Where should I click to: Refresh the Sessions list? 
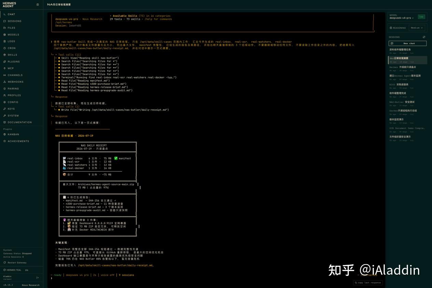(x=424, y=37)
